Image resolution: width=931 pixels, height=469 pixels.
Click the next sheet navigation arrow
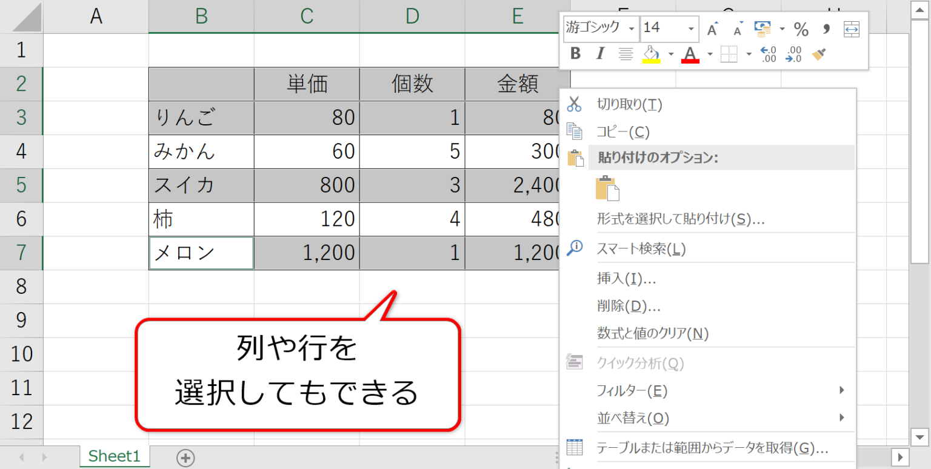point(44,457)
